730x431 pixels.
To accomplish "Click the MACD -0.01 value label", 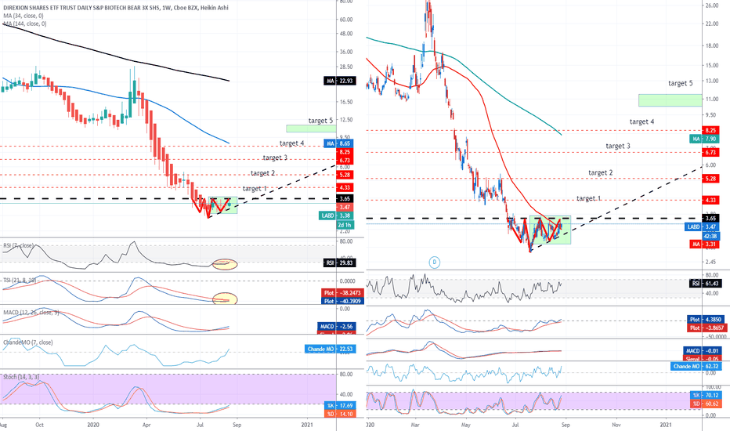I will click(703, 351).
